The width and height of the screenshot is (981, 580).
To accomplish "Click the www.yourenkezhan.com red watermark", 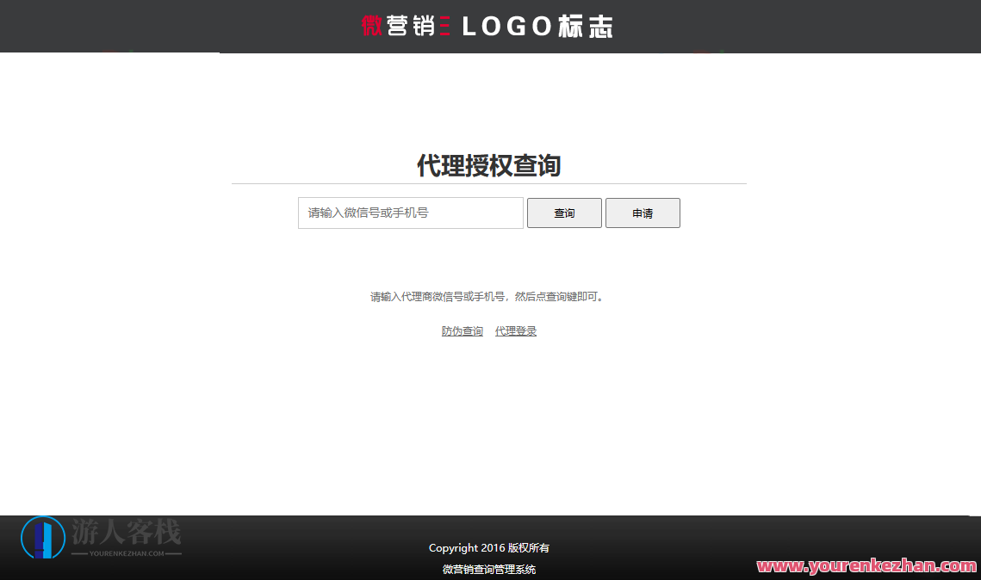I will [864, 567].
